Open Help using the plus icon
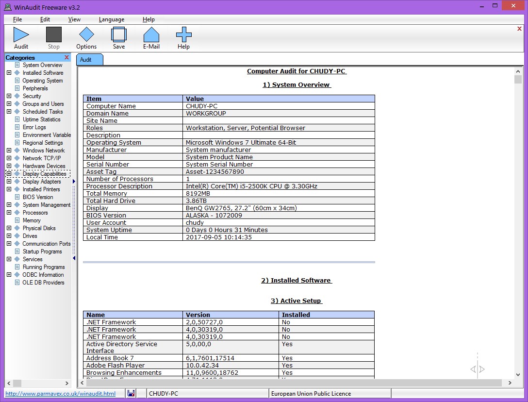Viewport: 528px width, 402px height. click(183, 35)
